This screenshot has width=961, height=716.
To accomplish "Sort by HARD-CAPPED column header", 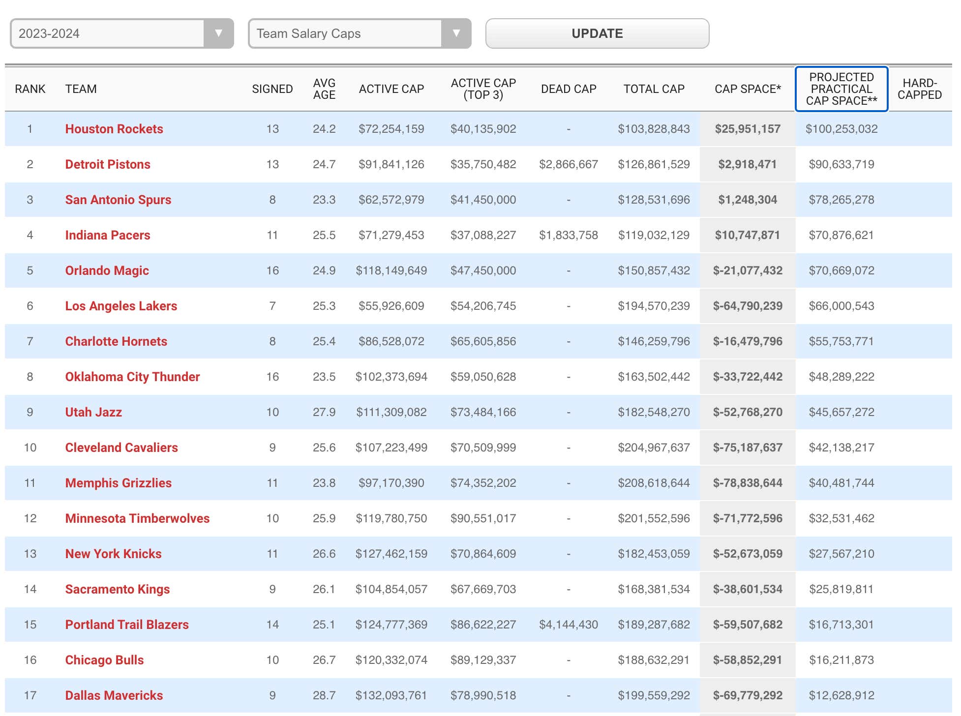I will 920,89.
